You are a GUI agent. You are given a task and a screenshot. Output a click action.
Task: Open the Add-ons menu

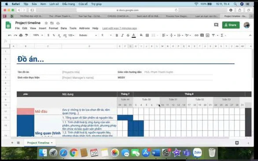(84, 28)
